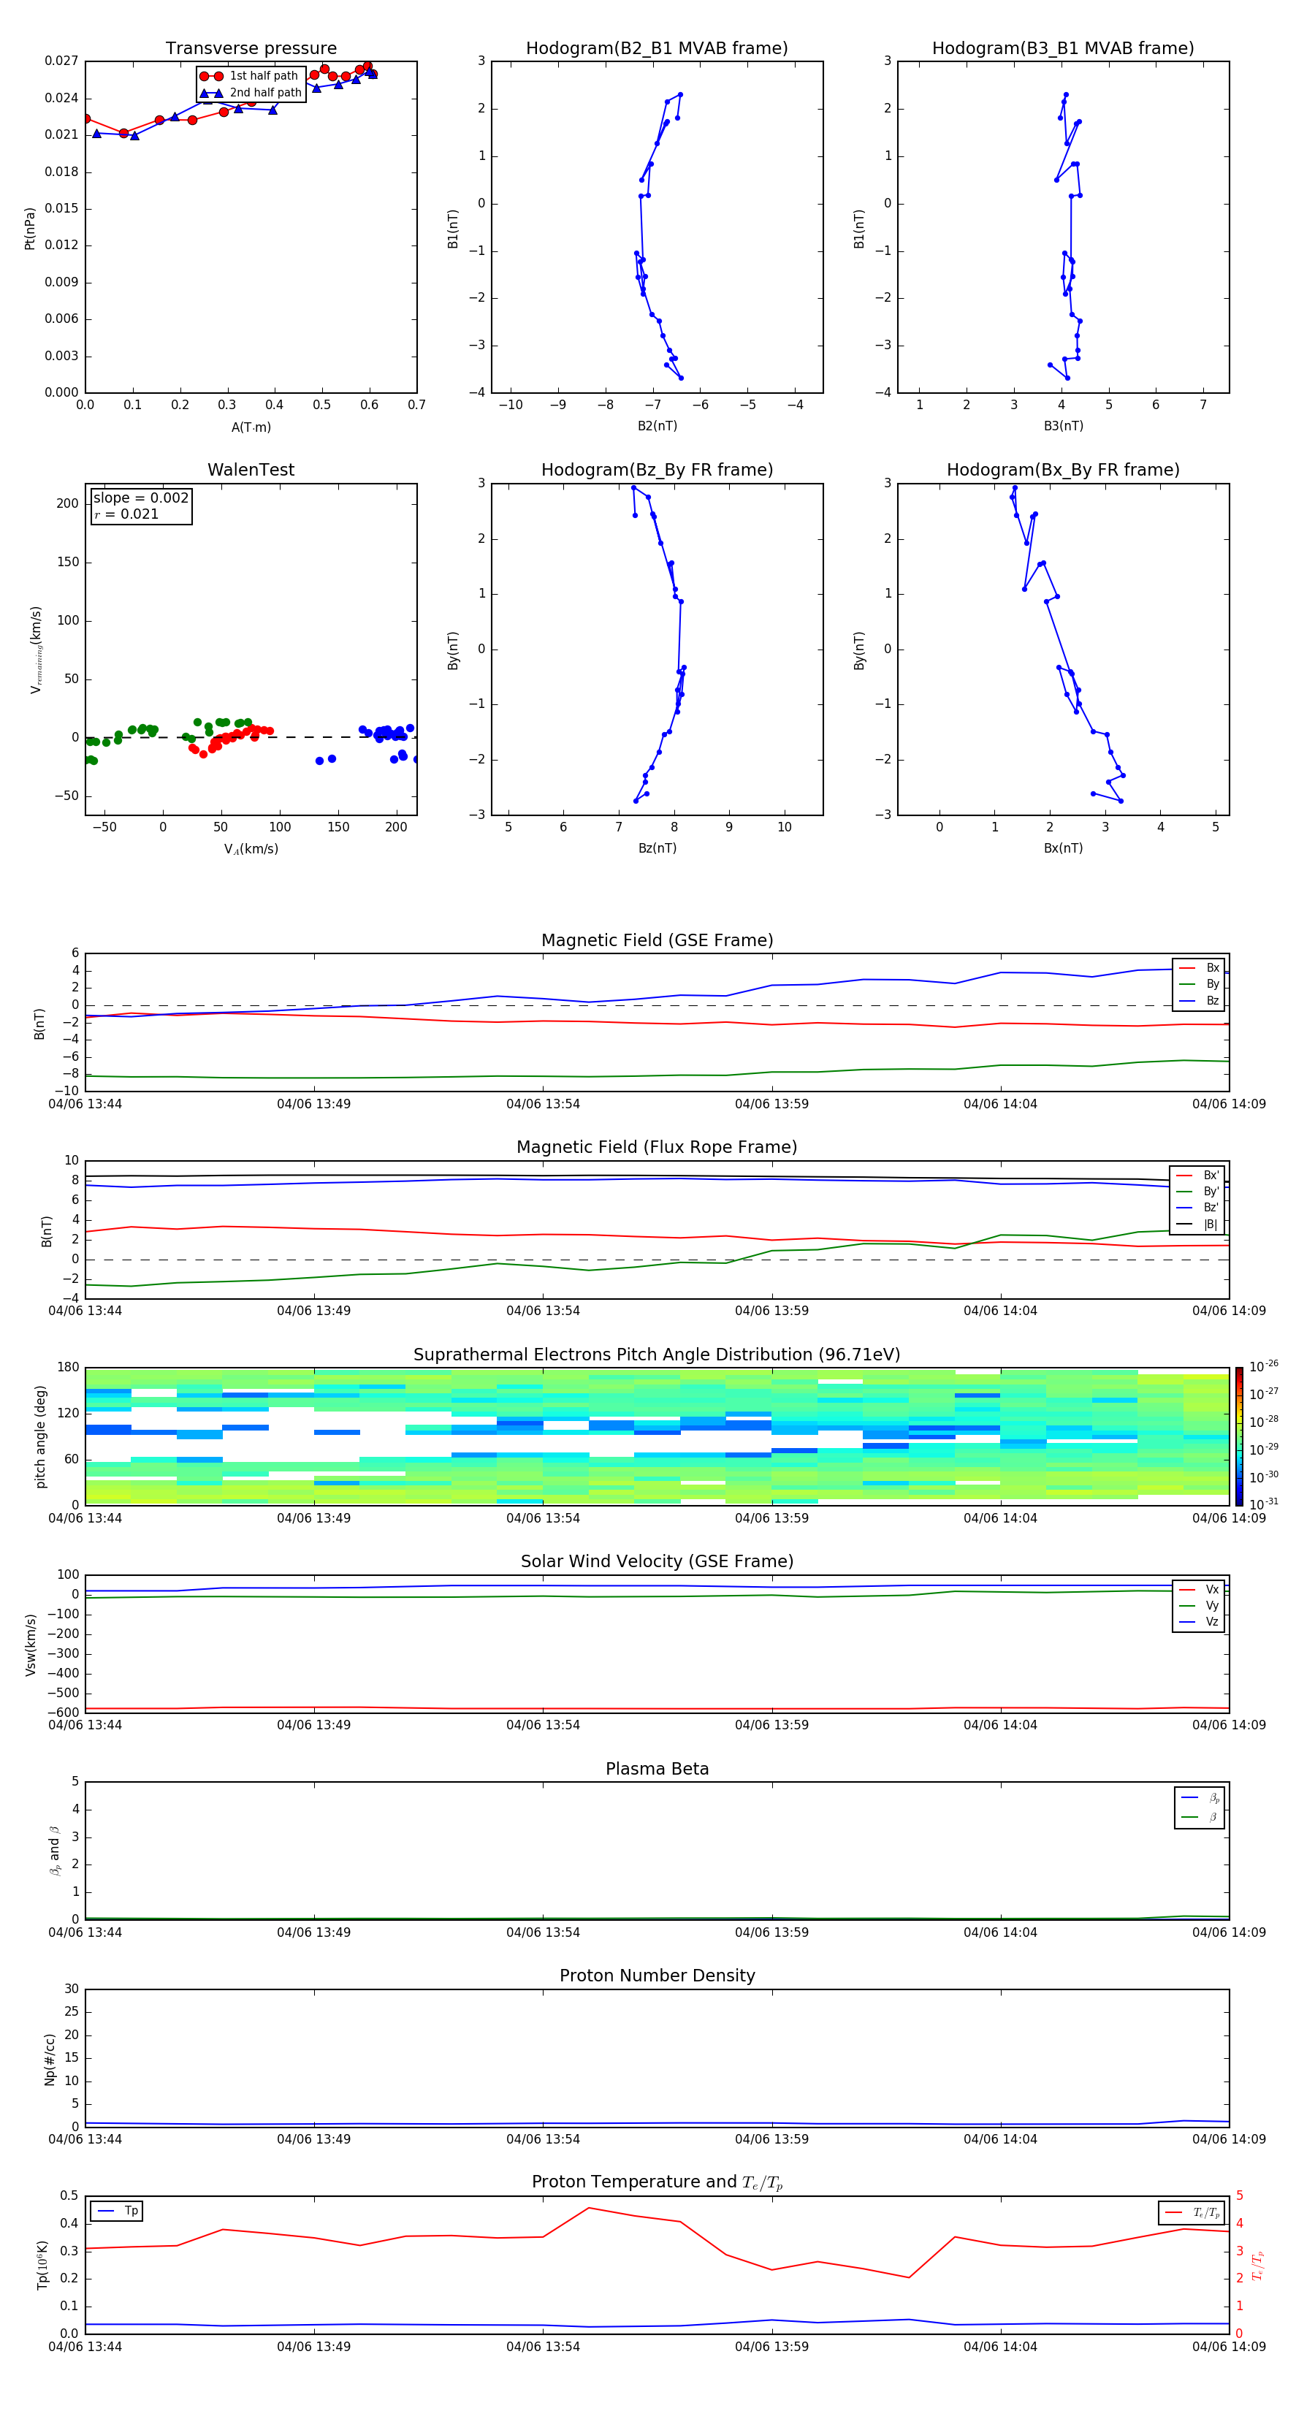This screenshot has width=1315, height=2411.
Task: Click 'Vy' in solar wind legend
Action: 1212,1606
